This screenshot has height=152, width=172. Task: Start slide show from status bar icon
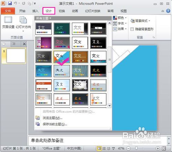114,149
